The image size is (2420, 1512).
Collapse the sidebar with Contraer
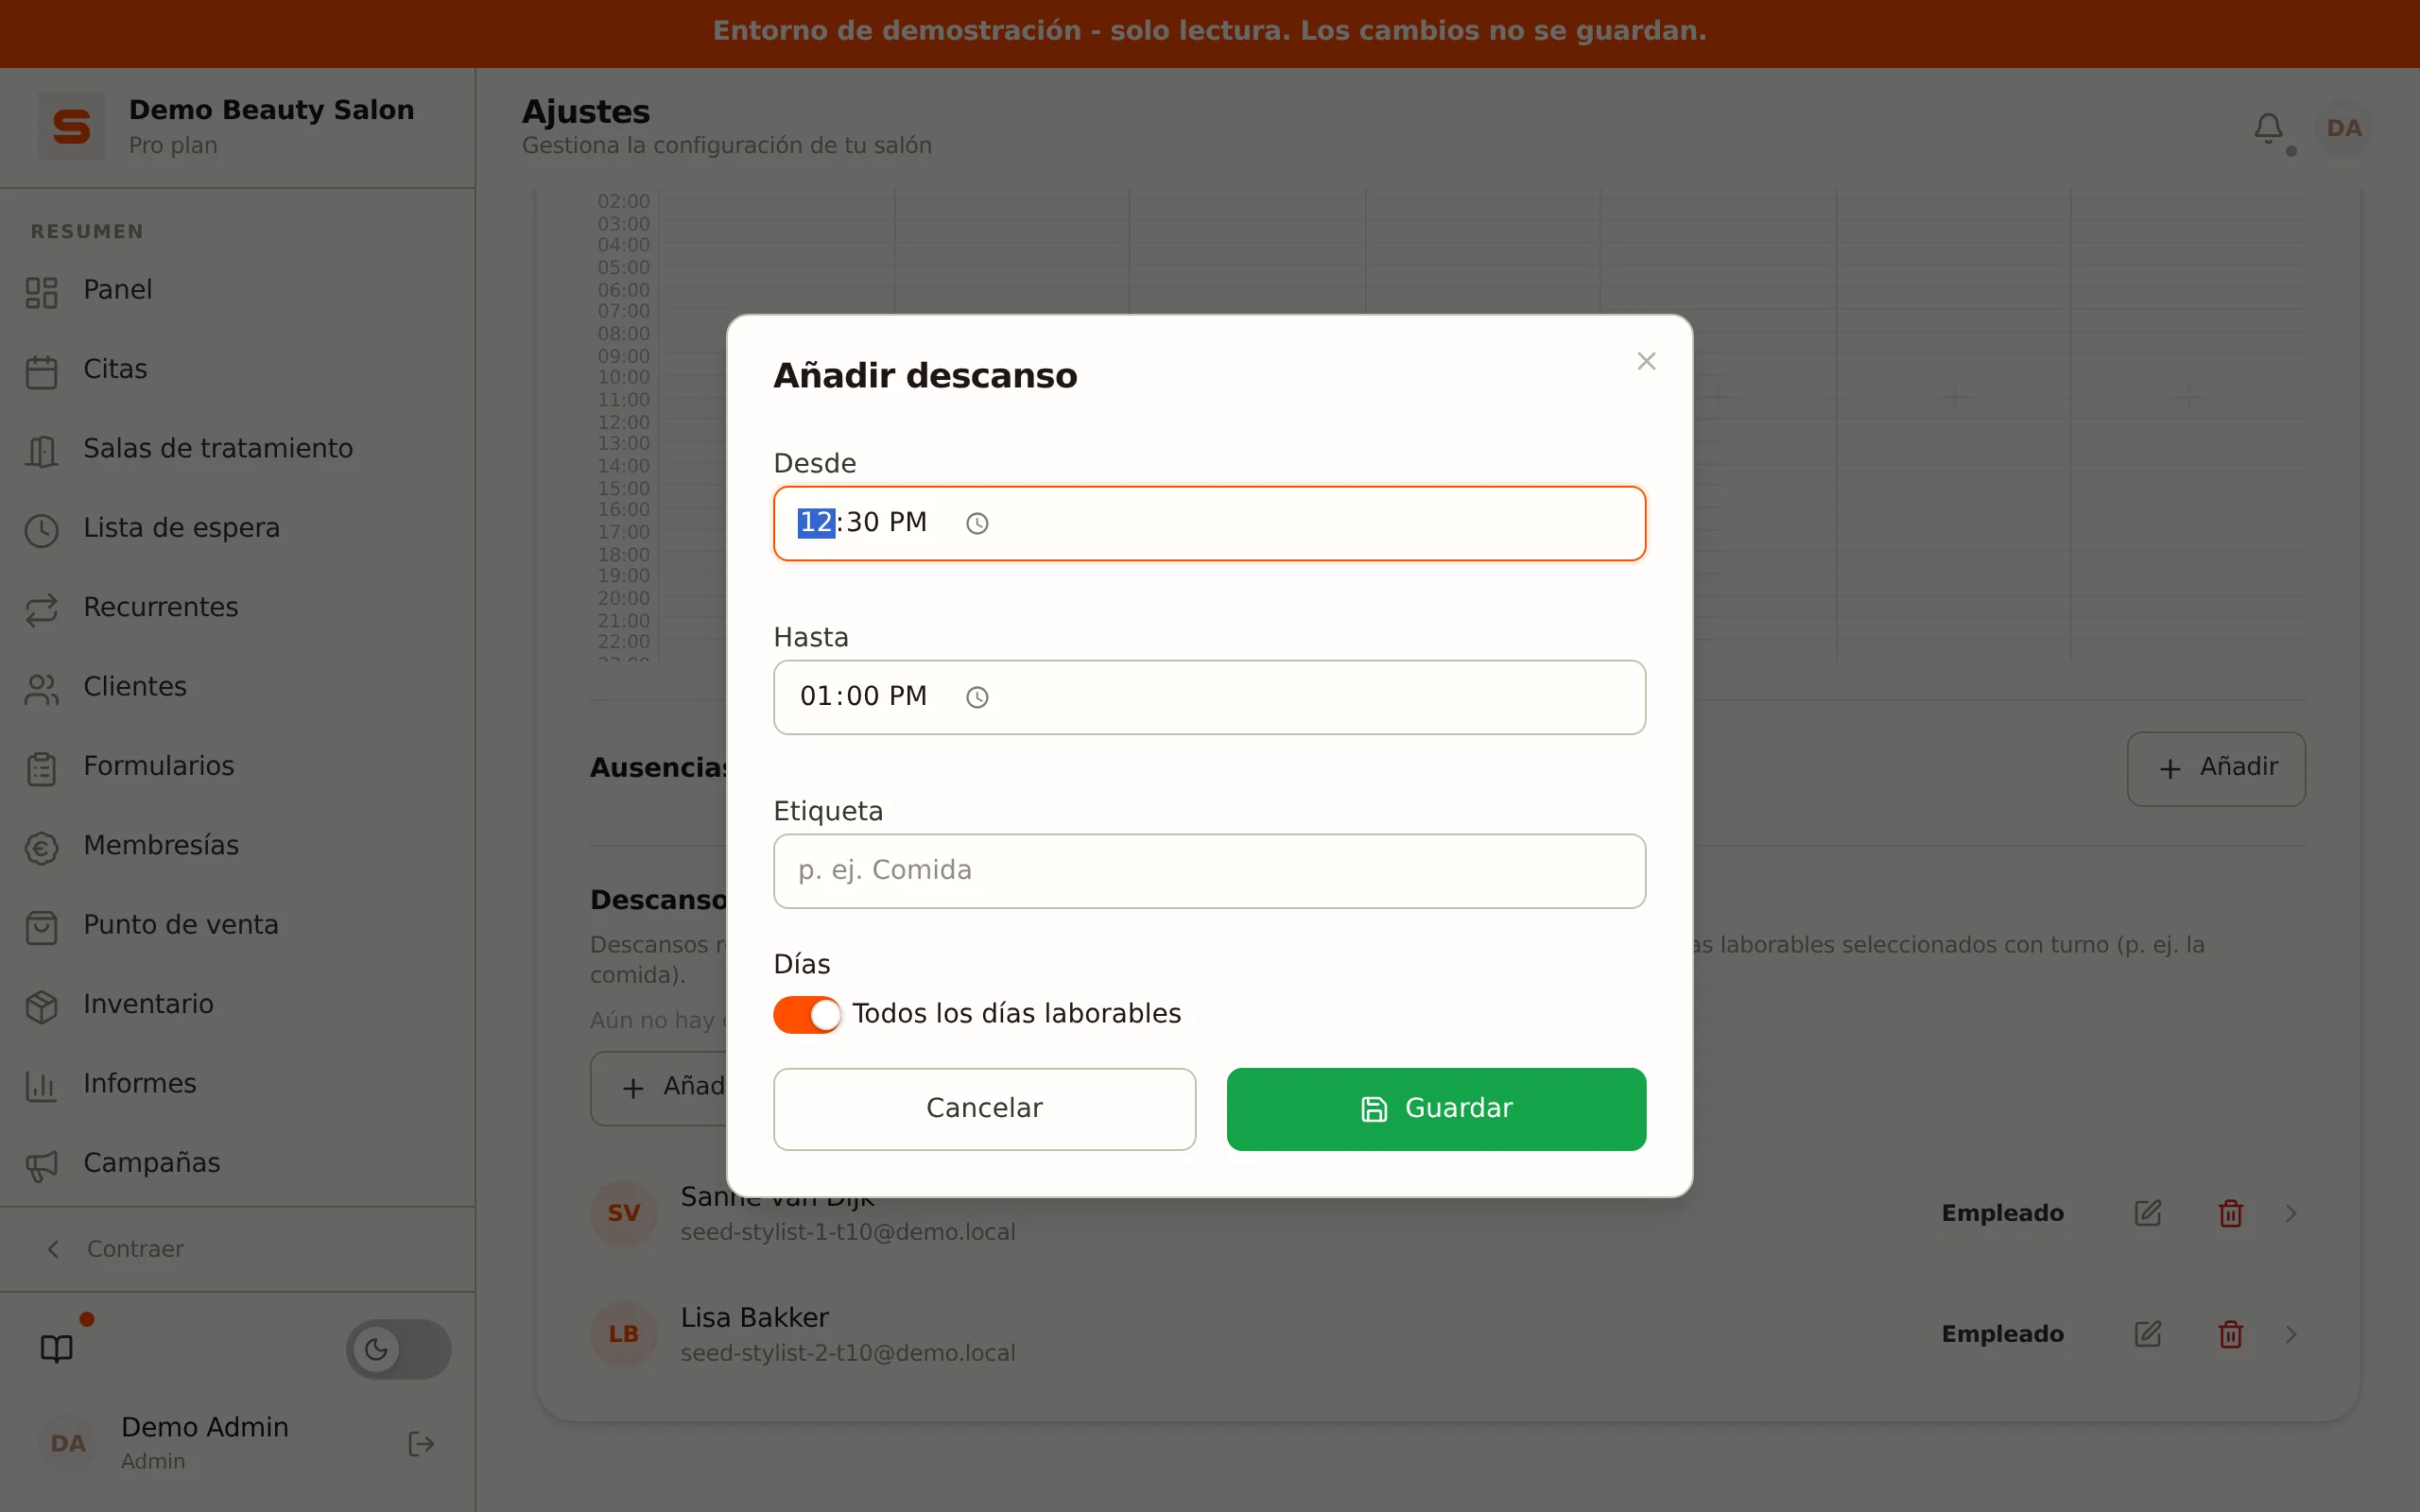coord(116,1249)
